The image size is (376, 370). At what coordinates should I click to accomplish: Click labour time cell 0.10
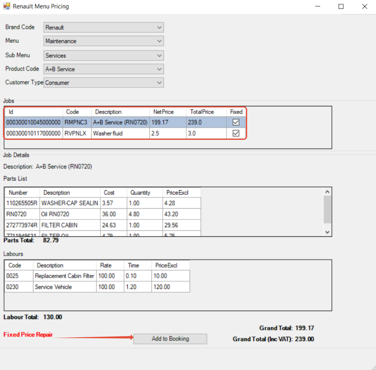point(138,276)
